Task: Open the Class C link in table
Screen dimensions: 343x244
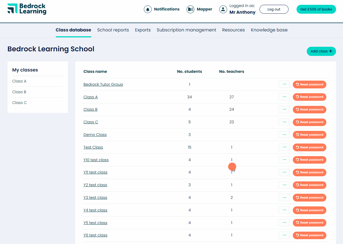Action: click(91, 122)
